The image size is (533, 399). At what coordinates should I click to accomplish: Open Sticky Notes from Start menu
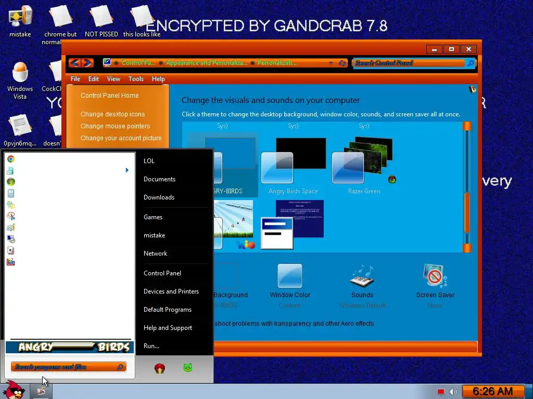coord(11,205)
